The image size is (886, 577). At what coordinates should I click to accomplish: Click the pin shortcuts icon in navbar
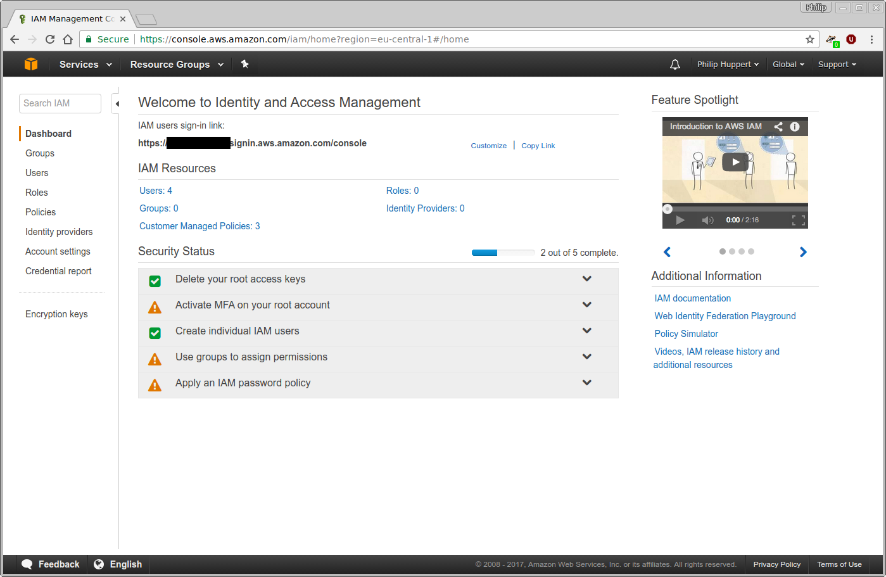point(244,64)
